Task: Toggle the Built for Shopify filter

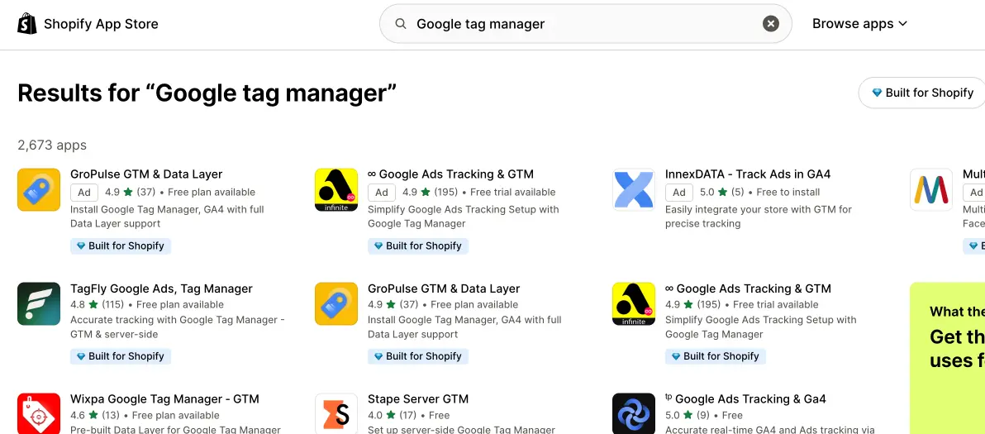Action: pyautogui.click(x=921, y=93)
